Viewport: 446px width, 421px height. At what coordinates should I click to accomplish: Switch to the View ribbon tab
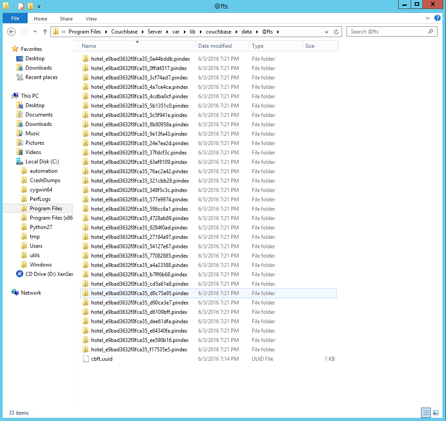pyautogui.click(x=91, y=19)
